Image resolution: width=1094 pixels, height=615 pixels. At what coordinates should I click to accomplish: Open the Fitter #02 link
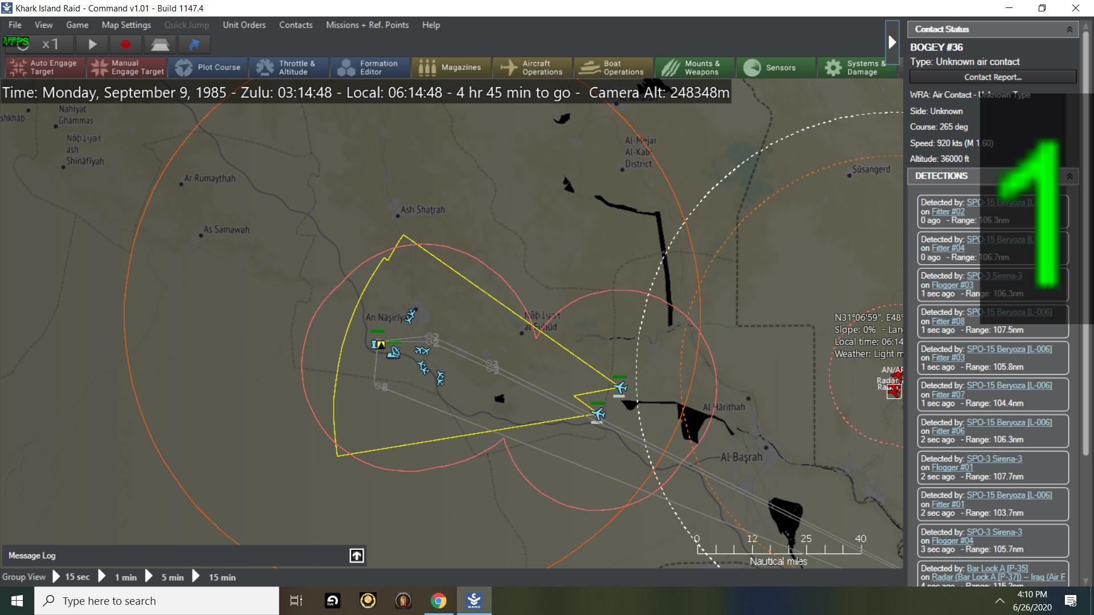coord(948,212)
